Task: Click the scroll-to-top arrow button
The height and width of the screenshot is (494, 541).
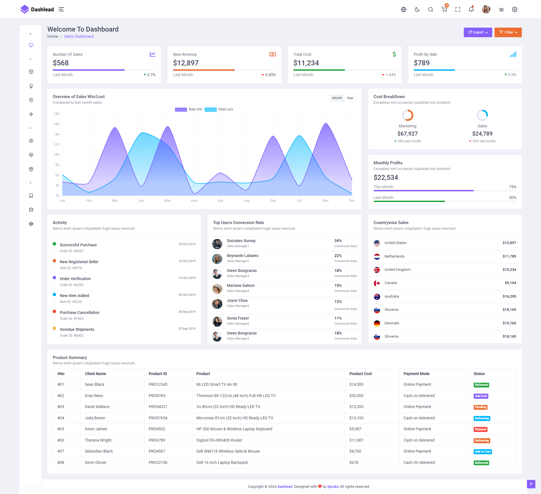Action: pyautogui.click(x=531, y=484)
